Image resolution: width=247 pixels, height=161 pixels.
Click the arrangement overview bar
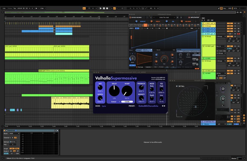pyautogui.click(x=120, y=12)
